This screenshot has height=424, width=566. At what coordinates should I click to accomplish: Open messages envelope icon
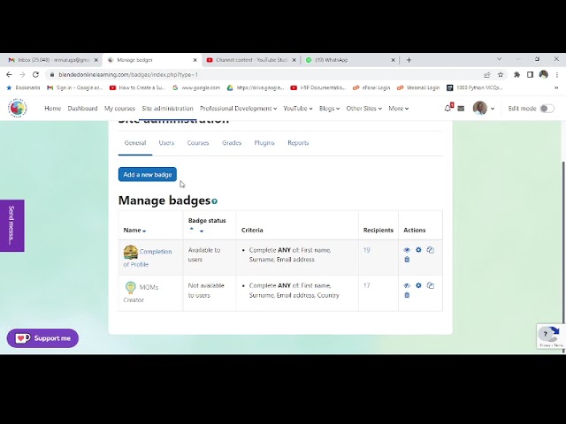(461, 108)
